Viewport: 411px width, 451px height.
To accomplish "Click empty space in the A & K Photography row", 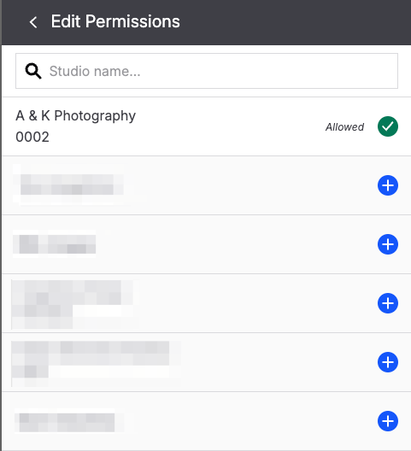I will 230,126.
